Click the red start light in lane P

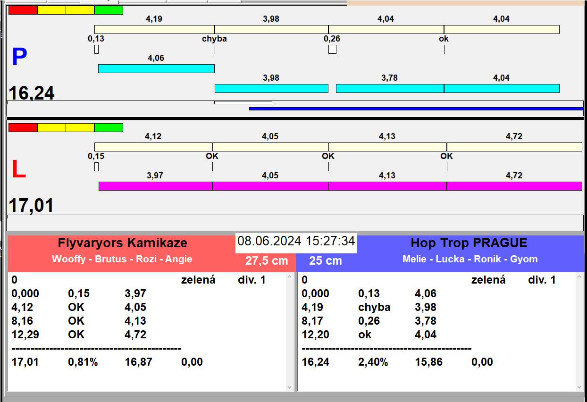(23, 10)
